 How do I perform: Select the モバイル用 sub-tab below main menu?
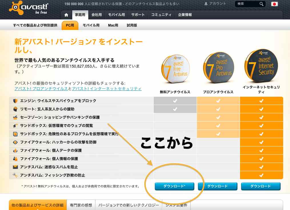click(x=91, y=25)
